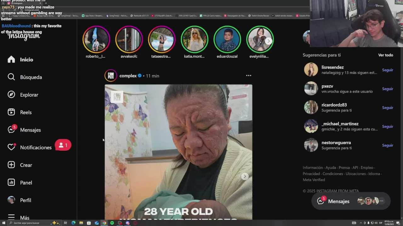Click footer link Condiciones
Image resolution: width=403 pixels, height=226 pixels.
(x=333, y=174)
